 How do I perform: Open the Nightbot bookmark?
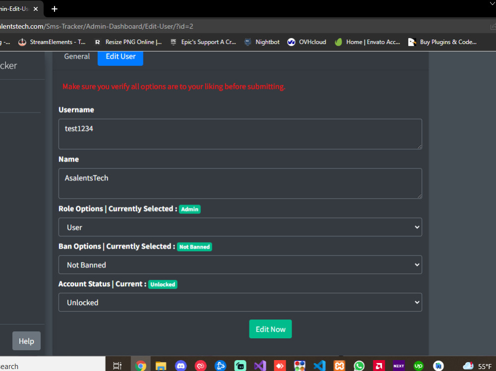coord(262,42)
